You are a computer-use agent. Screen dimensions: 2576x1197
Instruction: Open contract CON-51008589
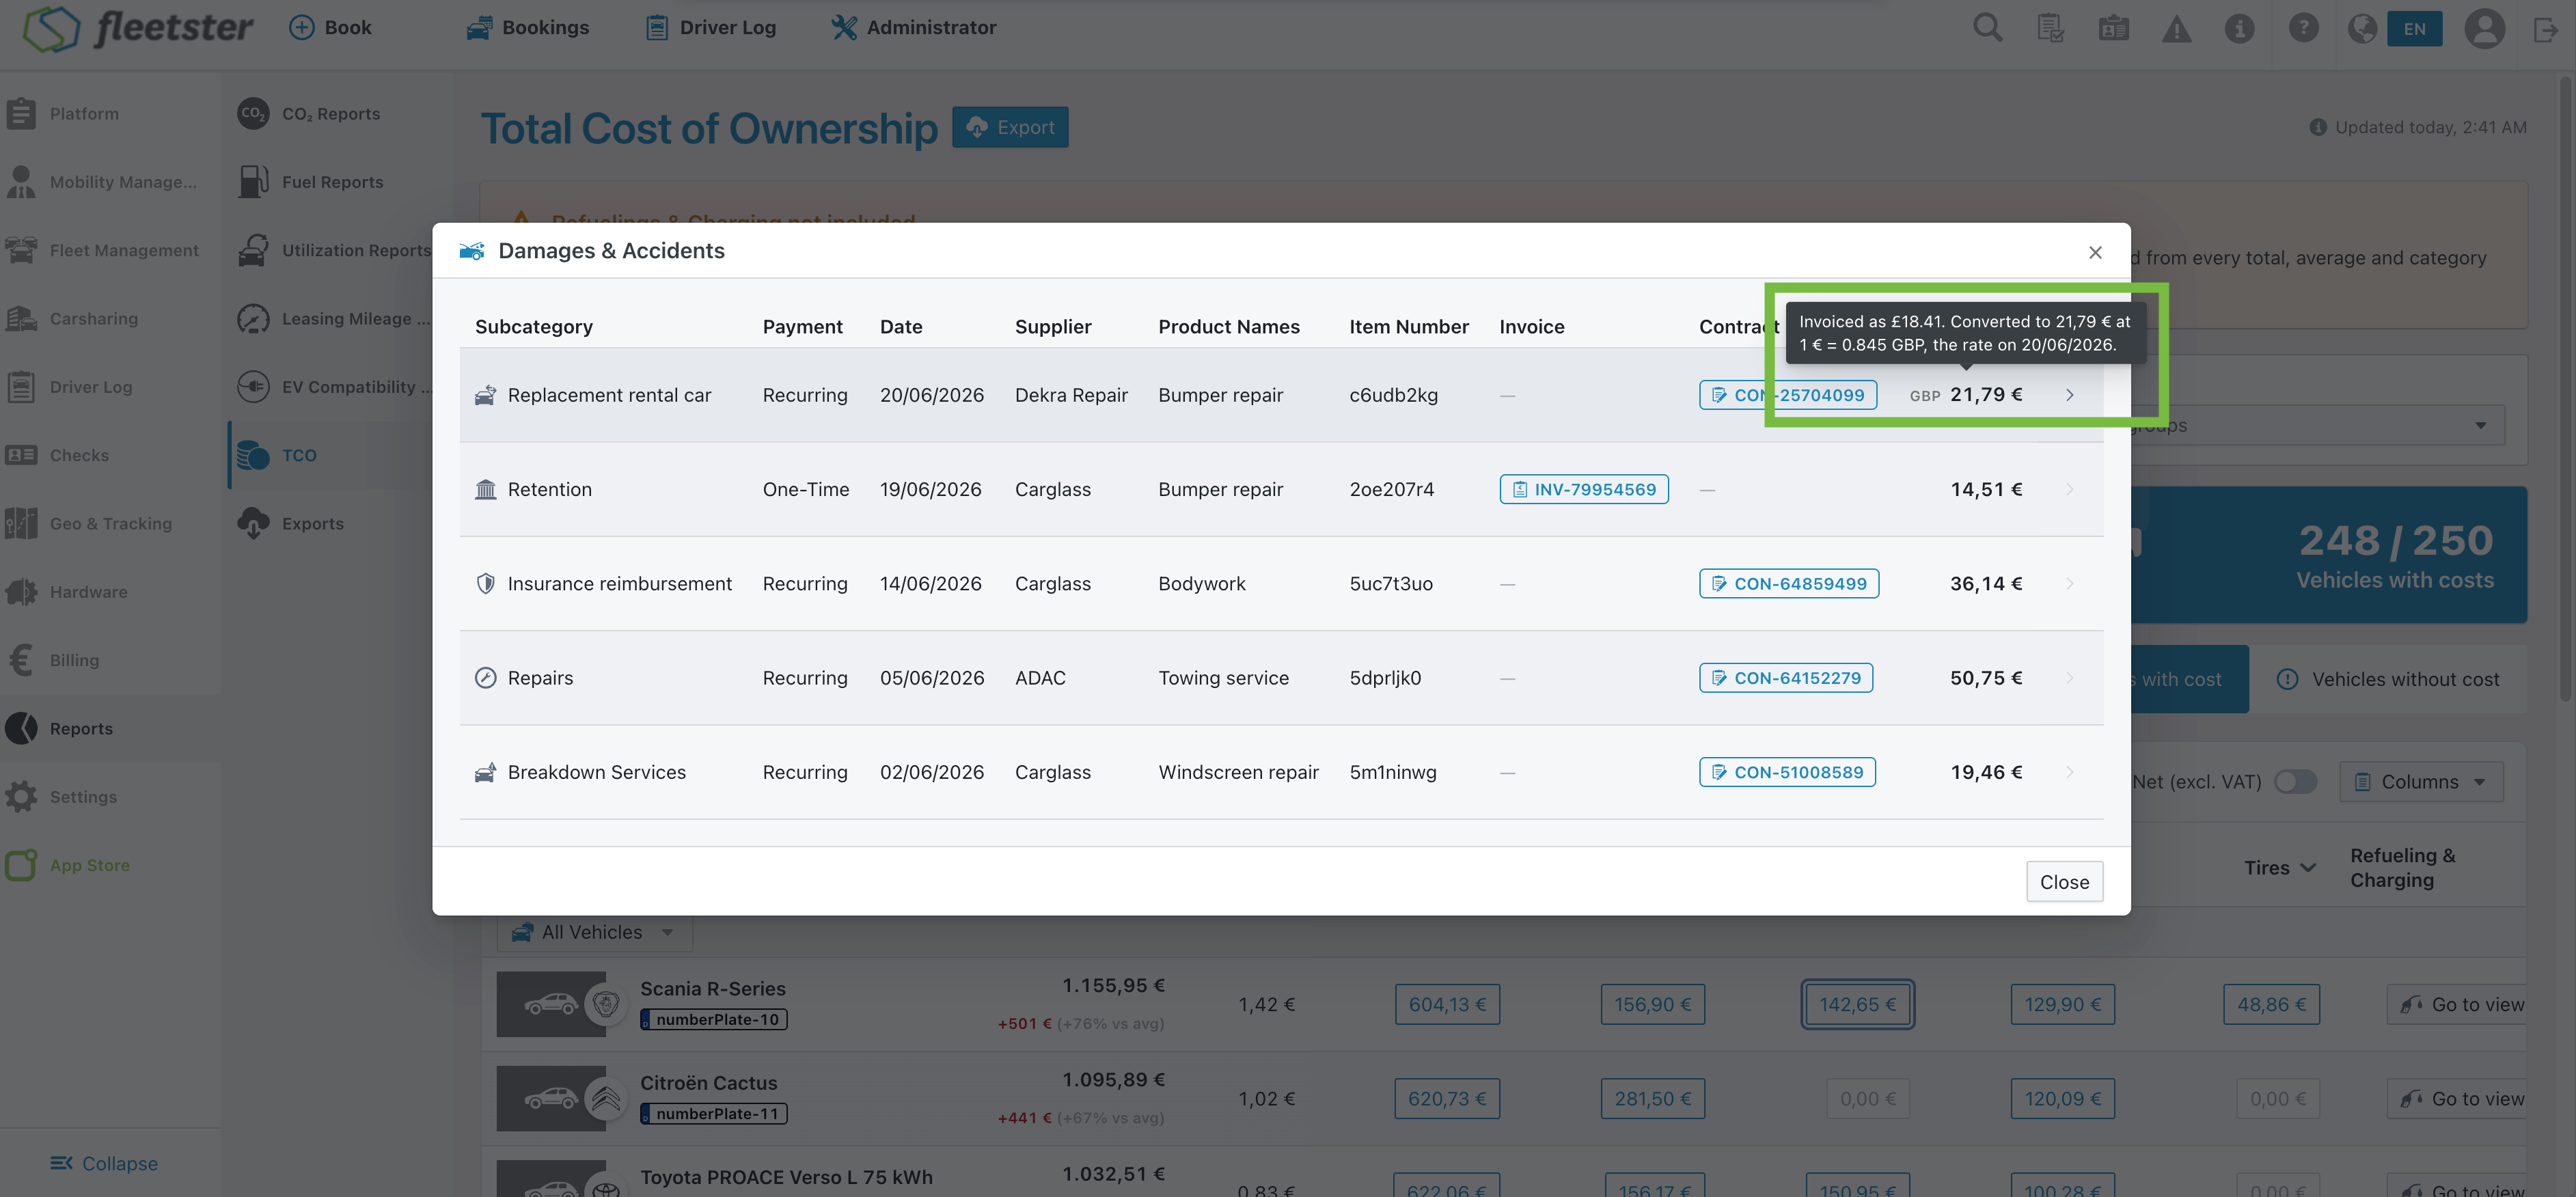1787,773
